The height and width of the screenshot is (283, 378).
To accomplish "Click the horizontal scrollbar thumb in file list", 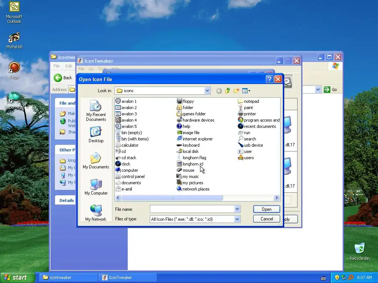I will coord(172,198).
